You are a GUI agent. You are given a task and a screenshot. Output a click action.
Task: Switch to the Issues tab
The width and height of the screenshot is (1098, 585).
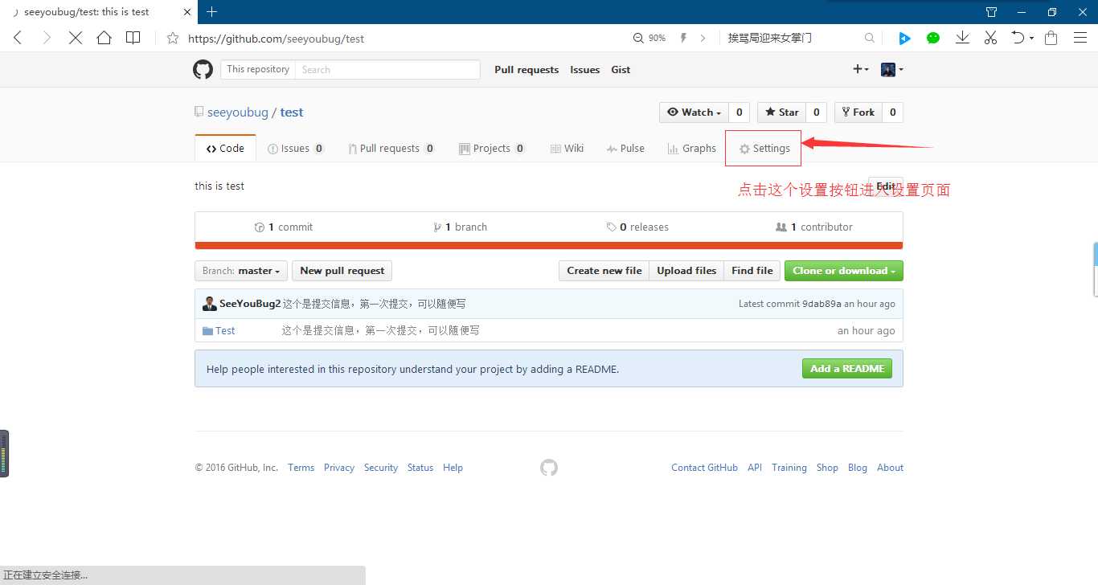coord(296,149)
